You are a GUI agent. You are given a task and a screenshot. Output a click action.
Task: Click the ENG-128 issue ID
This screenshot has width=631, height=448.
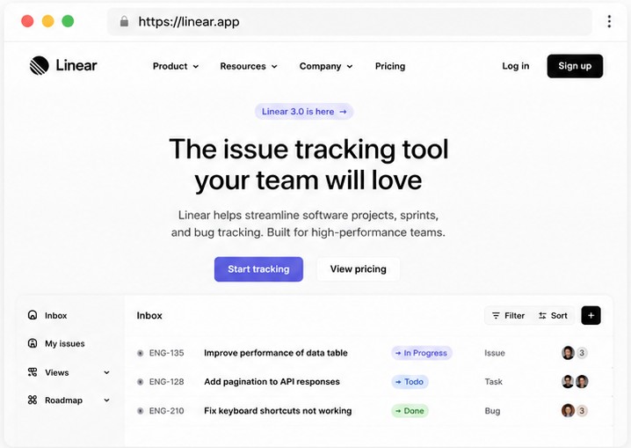point(167,381)
